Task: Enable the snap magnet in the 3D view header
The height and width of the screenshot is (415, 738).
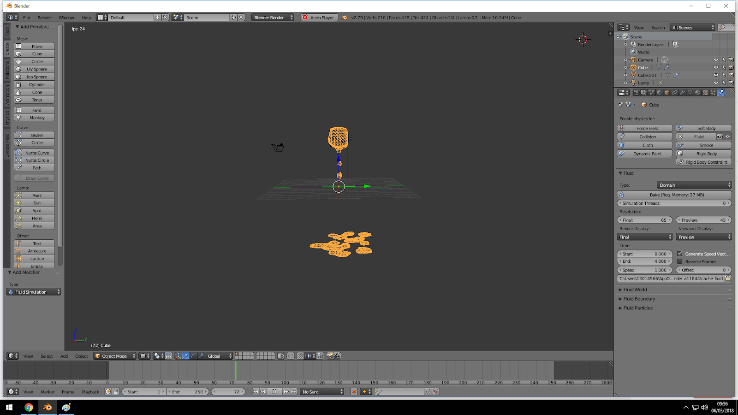Action: click(x=300, y=356)
